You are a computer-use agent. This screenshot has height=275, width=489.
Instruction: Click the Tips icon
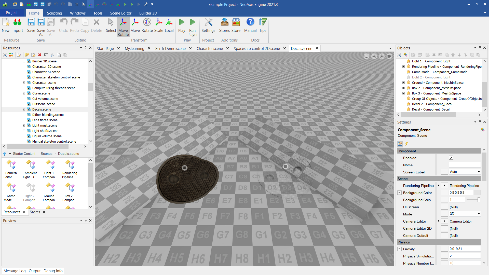[263, 22]
